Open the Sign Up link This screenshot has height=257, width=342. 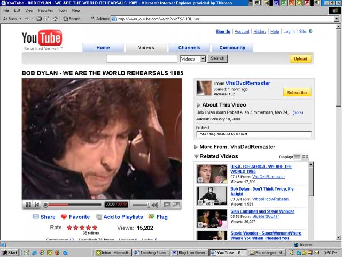[223, 32]
